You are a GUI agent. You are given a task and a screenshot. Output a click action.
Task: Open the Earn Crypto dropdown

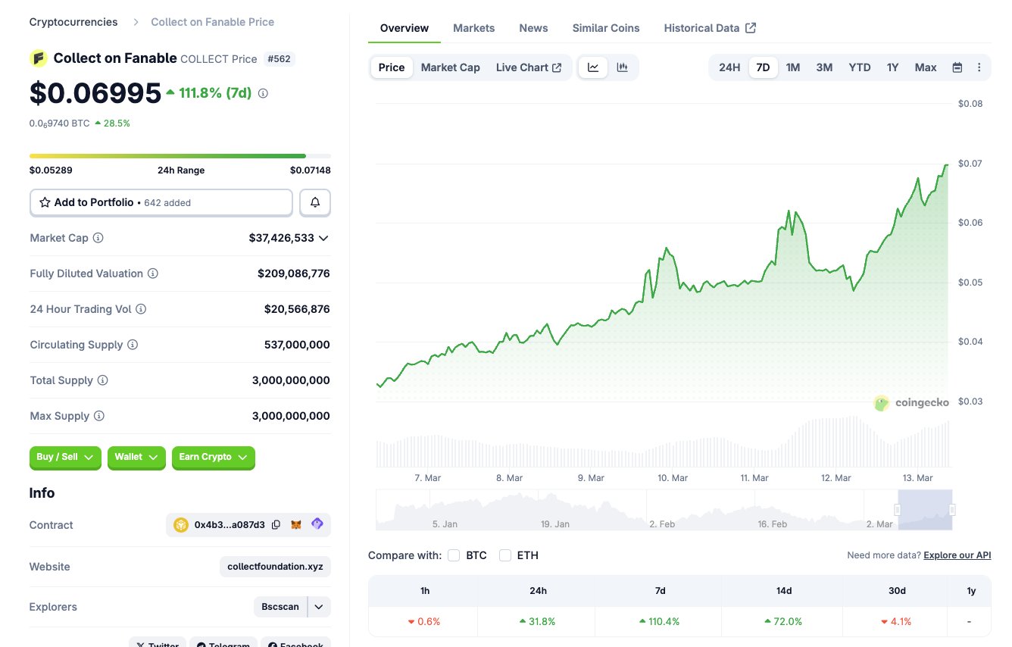click(x=214, y=457)
